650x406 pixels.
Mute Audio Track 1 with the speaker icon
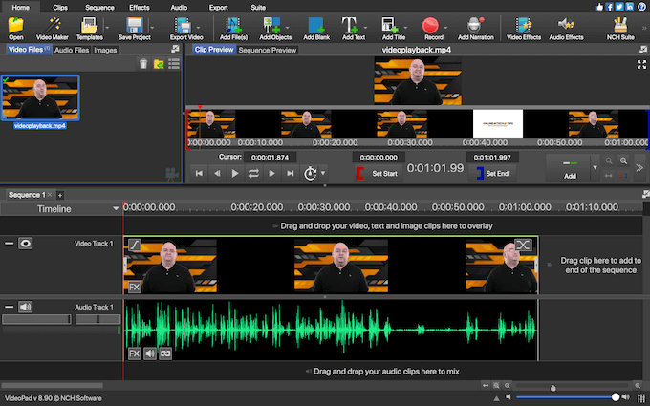point(26,307)
